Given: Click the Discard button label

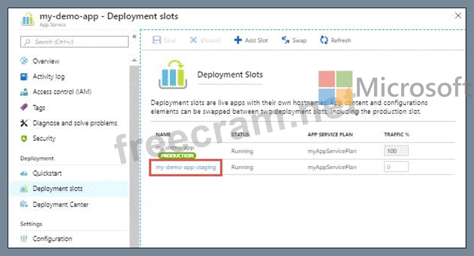Looking at the screenshot, I should (x=211, y=40).
